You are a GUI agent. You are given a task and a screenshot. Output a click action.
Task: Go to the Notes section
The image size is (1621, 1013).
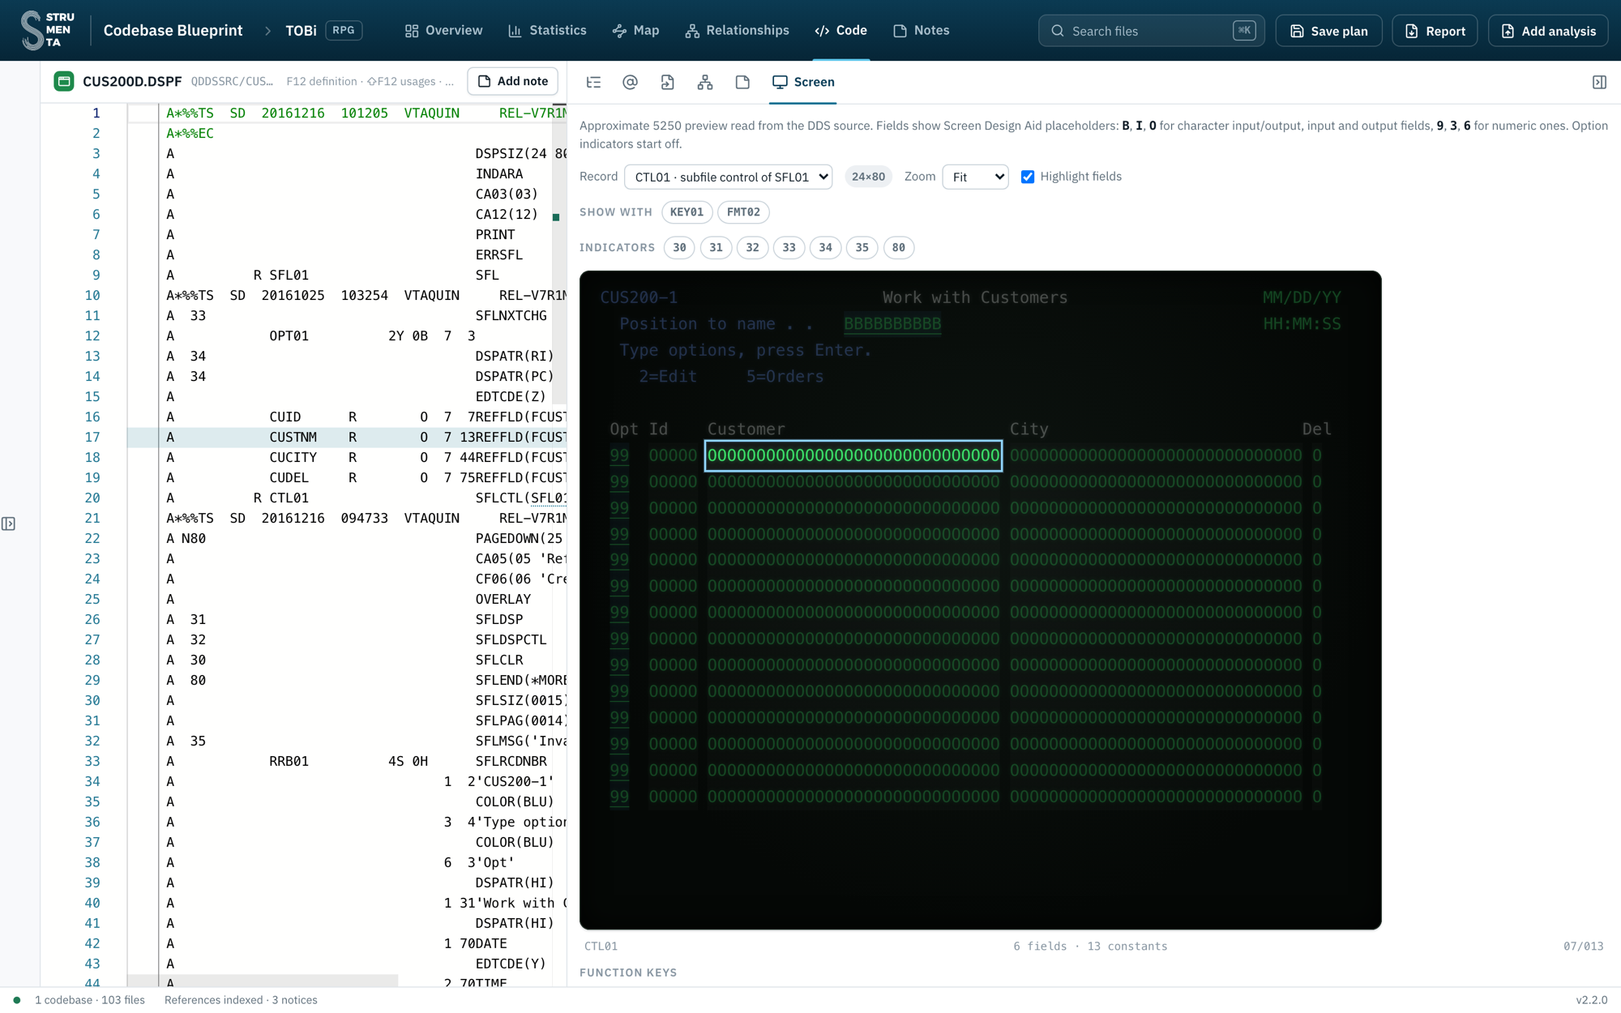pos(921,30)
